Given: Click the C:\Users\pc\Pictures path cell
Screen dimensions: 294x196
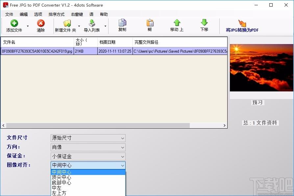Looking at the screenshot, I should 180,51.
